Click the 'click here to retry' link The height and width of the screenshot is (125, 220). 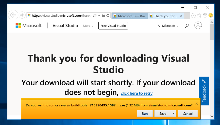point(137,94)
